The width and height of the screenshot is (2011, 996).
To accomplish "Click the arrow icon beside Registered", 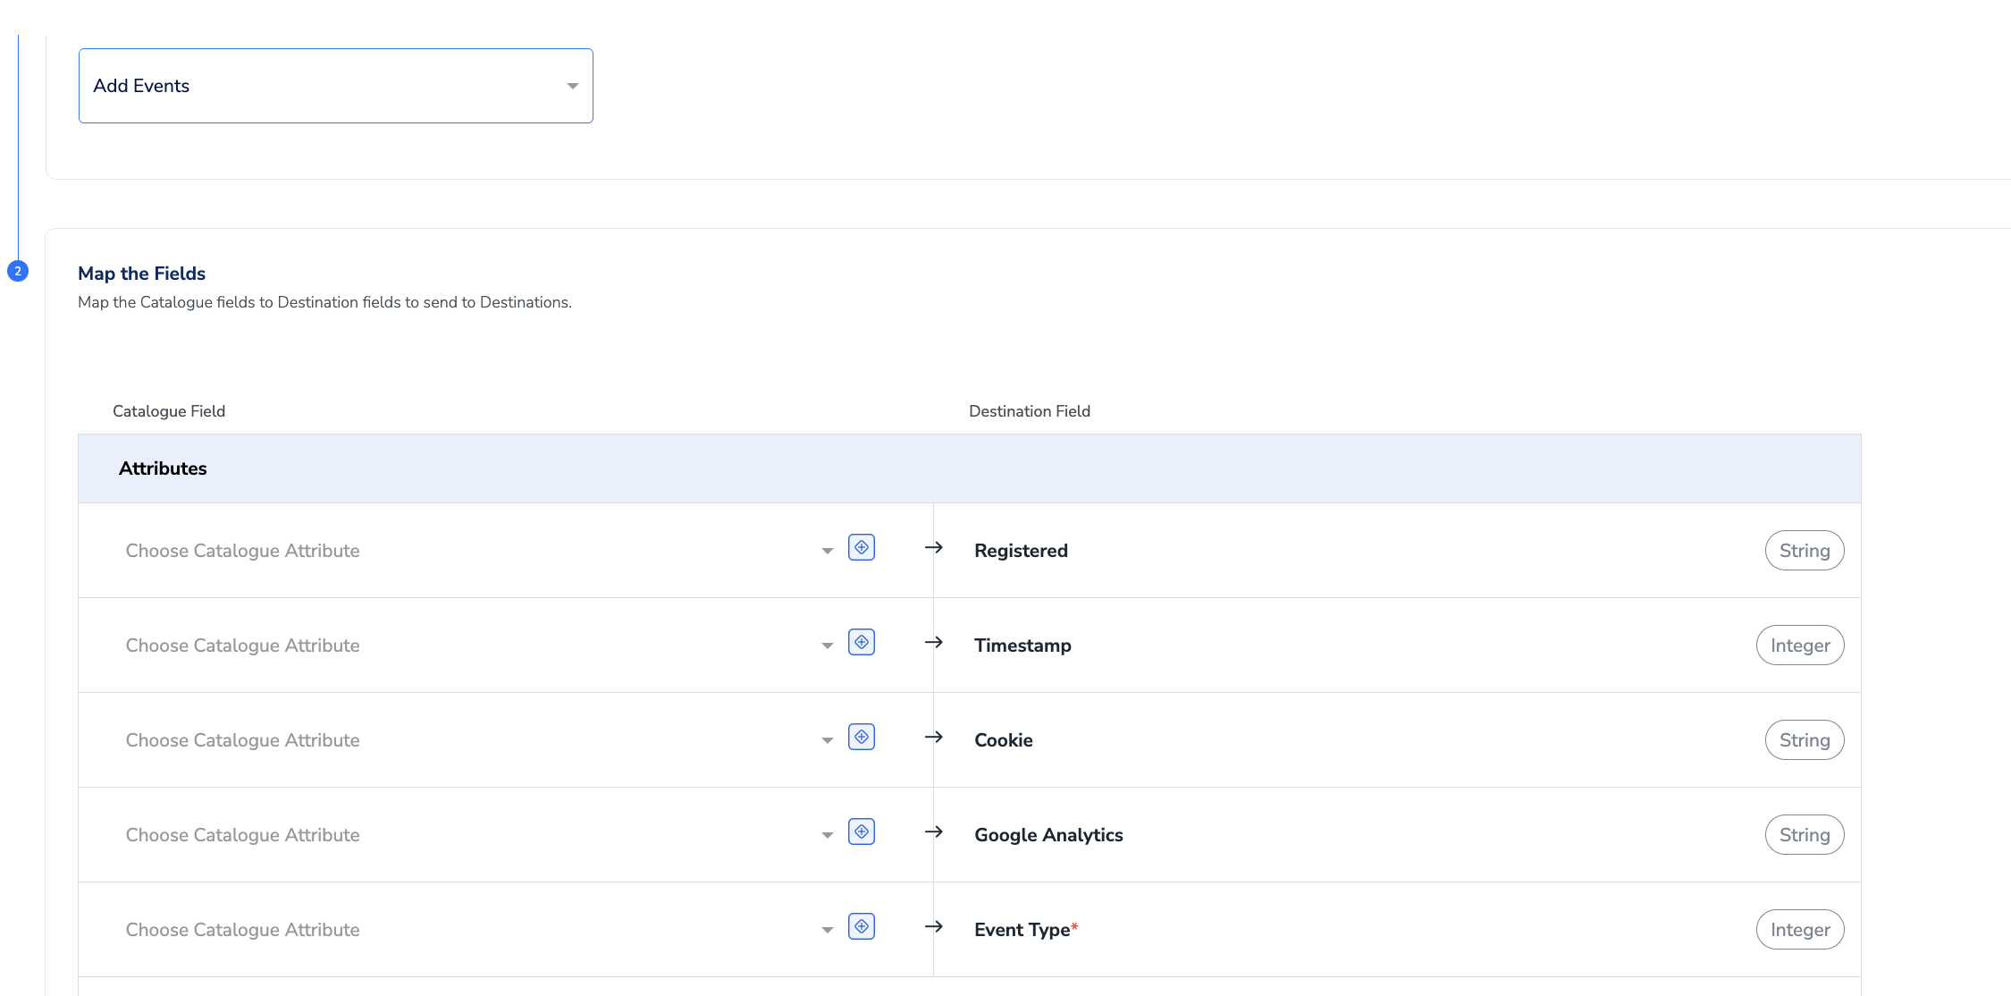I will (933, 547).
